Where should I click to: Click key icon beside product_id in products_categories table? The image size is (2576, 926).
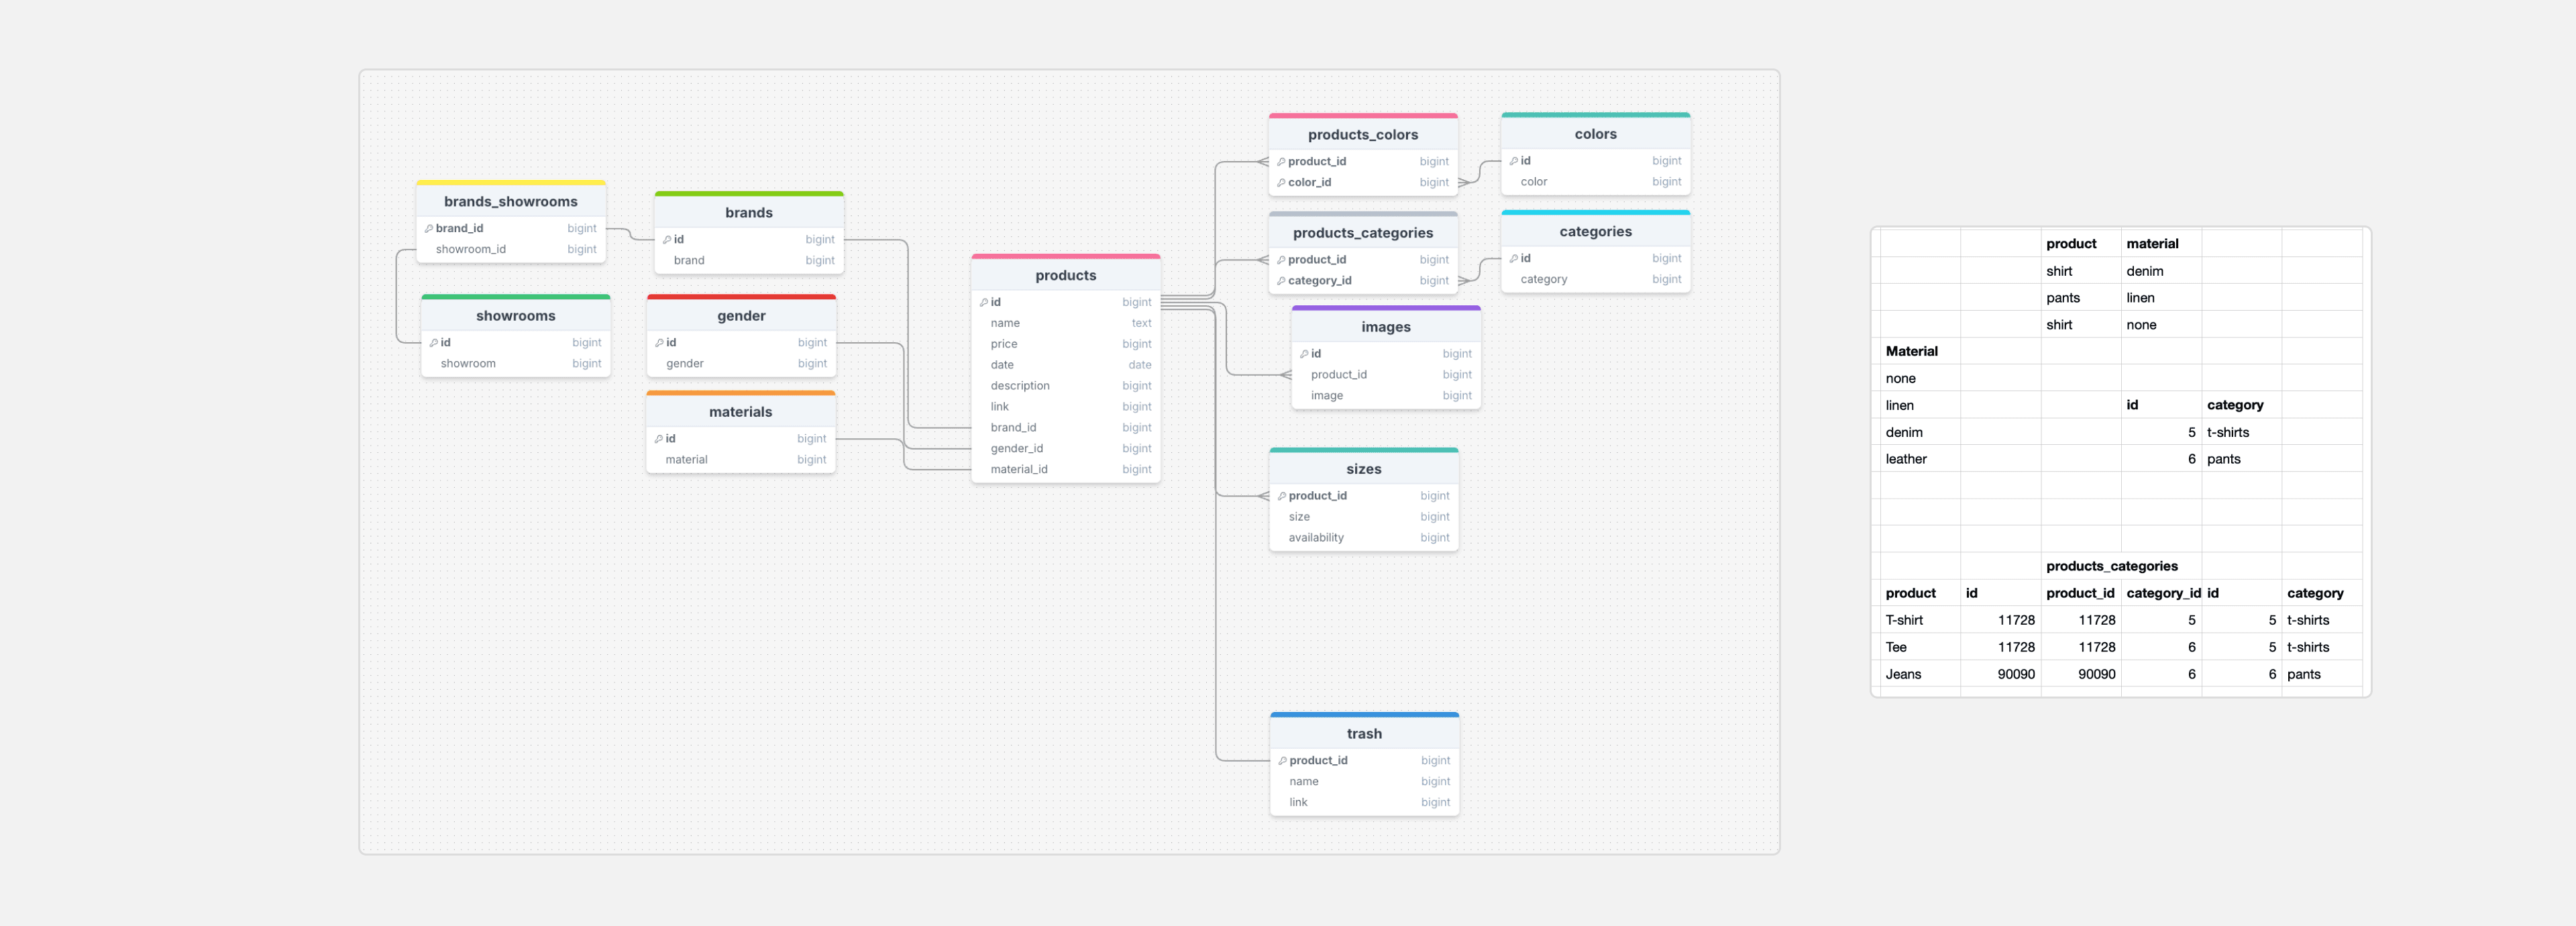1281,260
